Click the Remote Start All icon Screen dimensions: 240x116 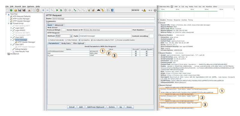75,10
